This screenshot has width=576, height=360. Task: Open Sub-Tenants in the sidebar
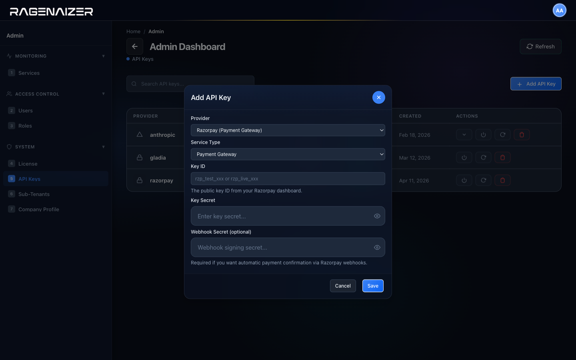56,194
